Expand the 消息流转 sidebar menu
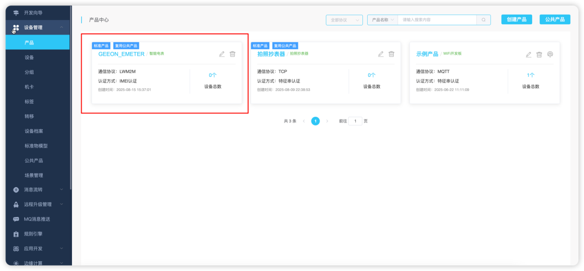 [x=38, y=190]
